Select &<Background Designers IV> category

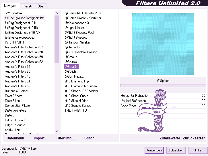pos(25,18)
